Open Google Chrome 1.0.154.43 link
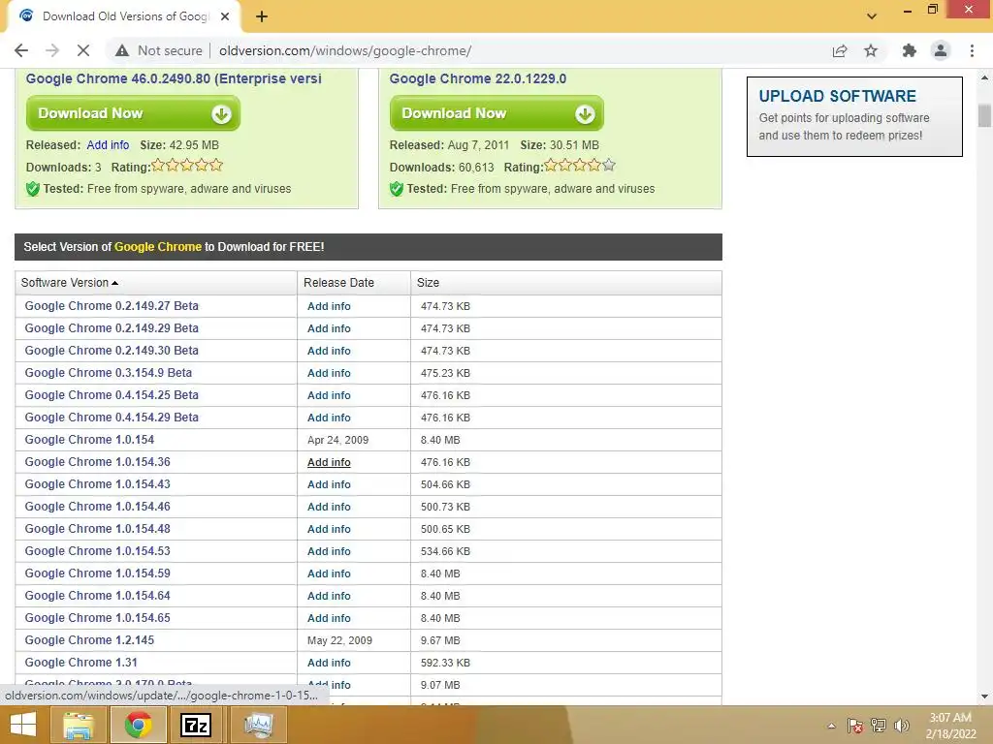 (x=98, y=484)
